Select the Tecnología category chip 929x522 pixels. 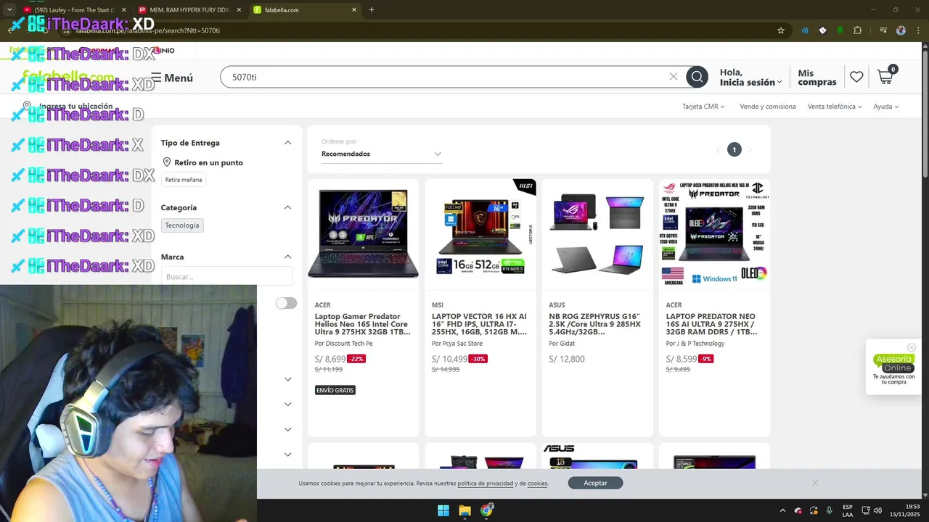tap(182, 225)
